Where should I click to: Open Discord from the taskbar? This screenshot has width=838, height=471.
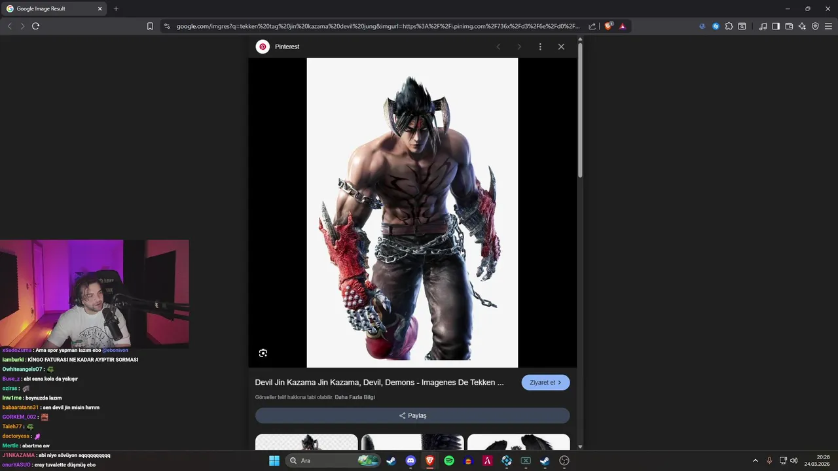410,461
